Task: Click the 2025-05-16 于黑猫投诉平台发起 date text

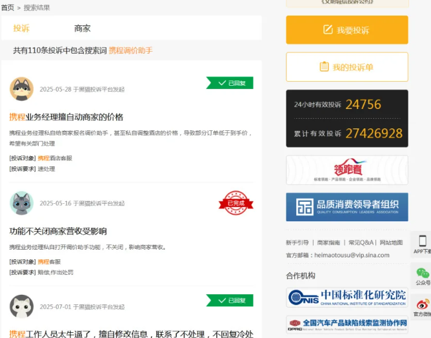Action: (82, 203)
